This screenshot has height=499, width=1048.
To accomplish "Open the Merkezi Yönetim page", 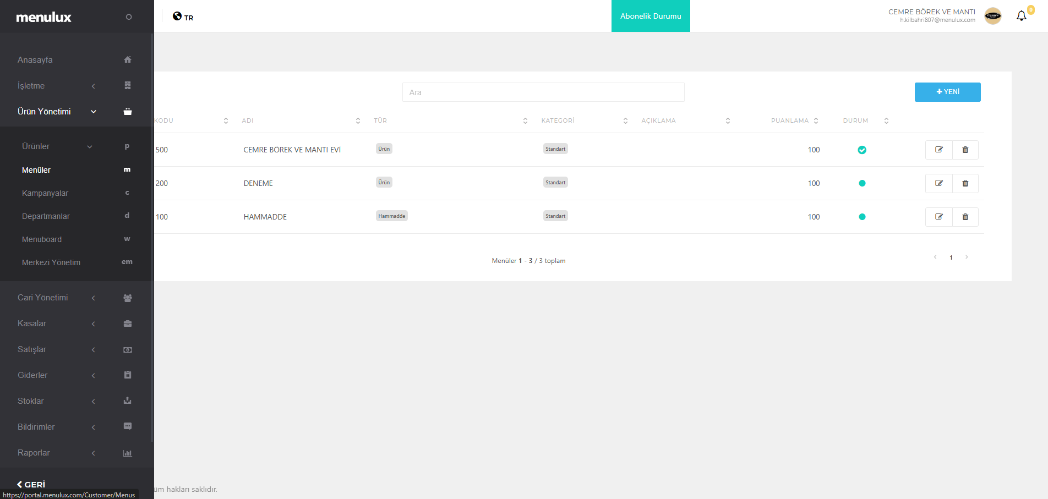I will coord(51,262).
